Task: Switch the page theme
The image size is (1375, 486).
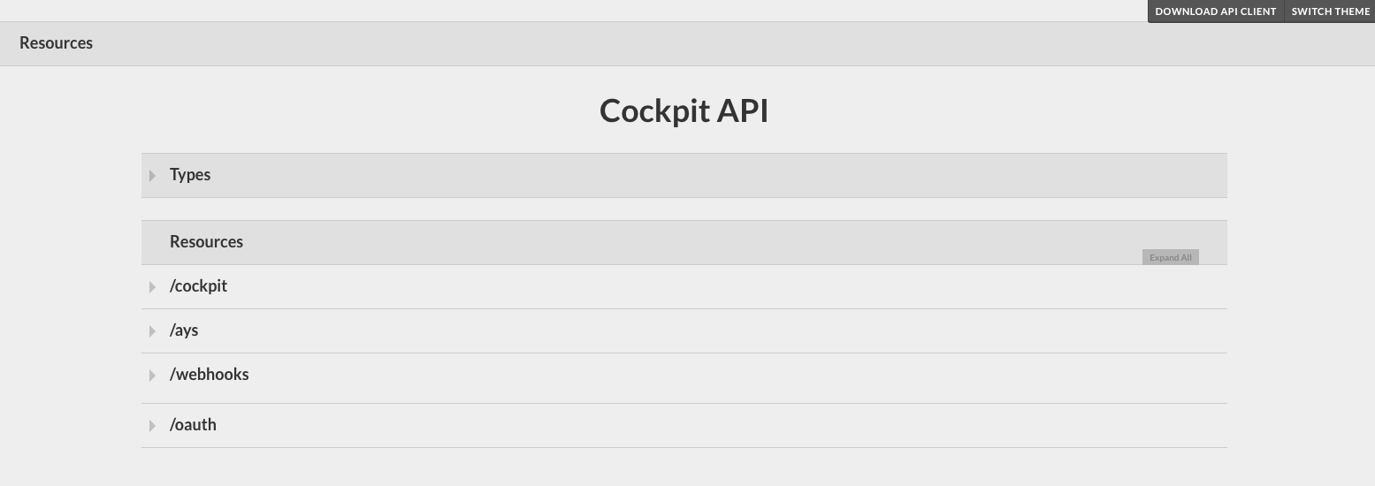Action: tap(1330, 11)
